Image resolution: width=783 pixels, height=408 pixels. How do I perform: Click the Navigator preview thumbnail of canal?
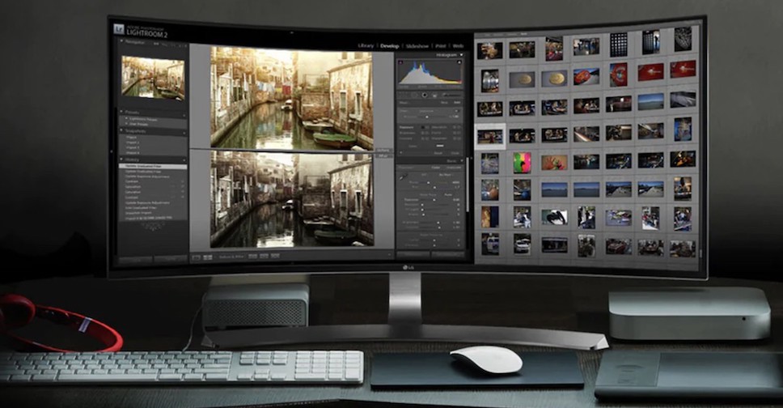pos(153,77)
